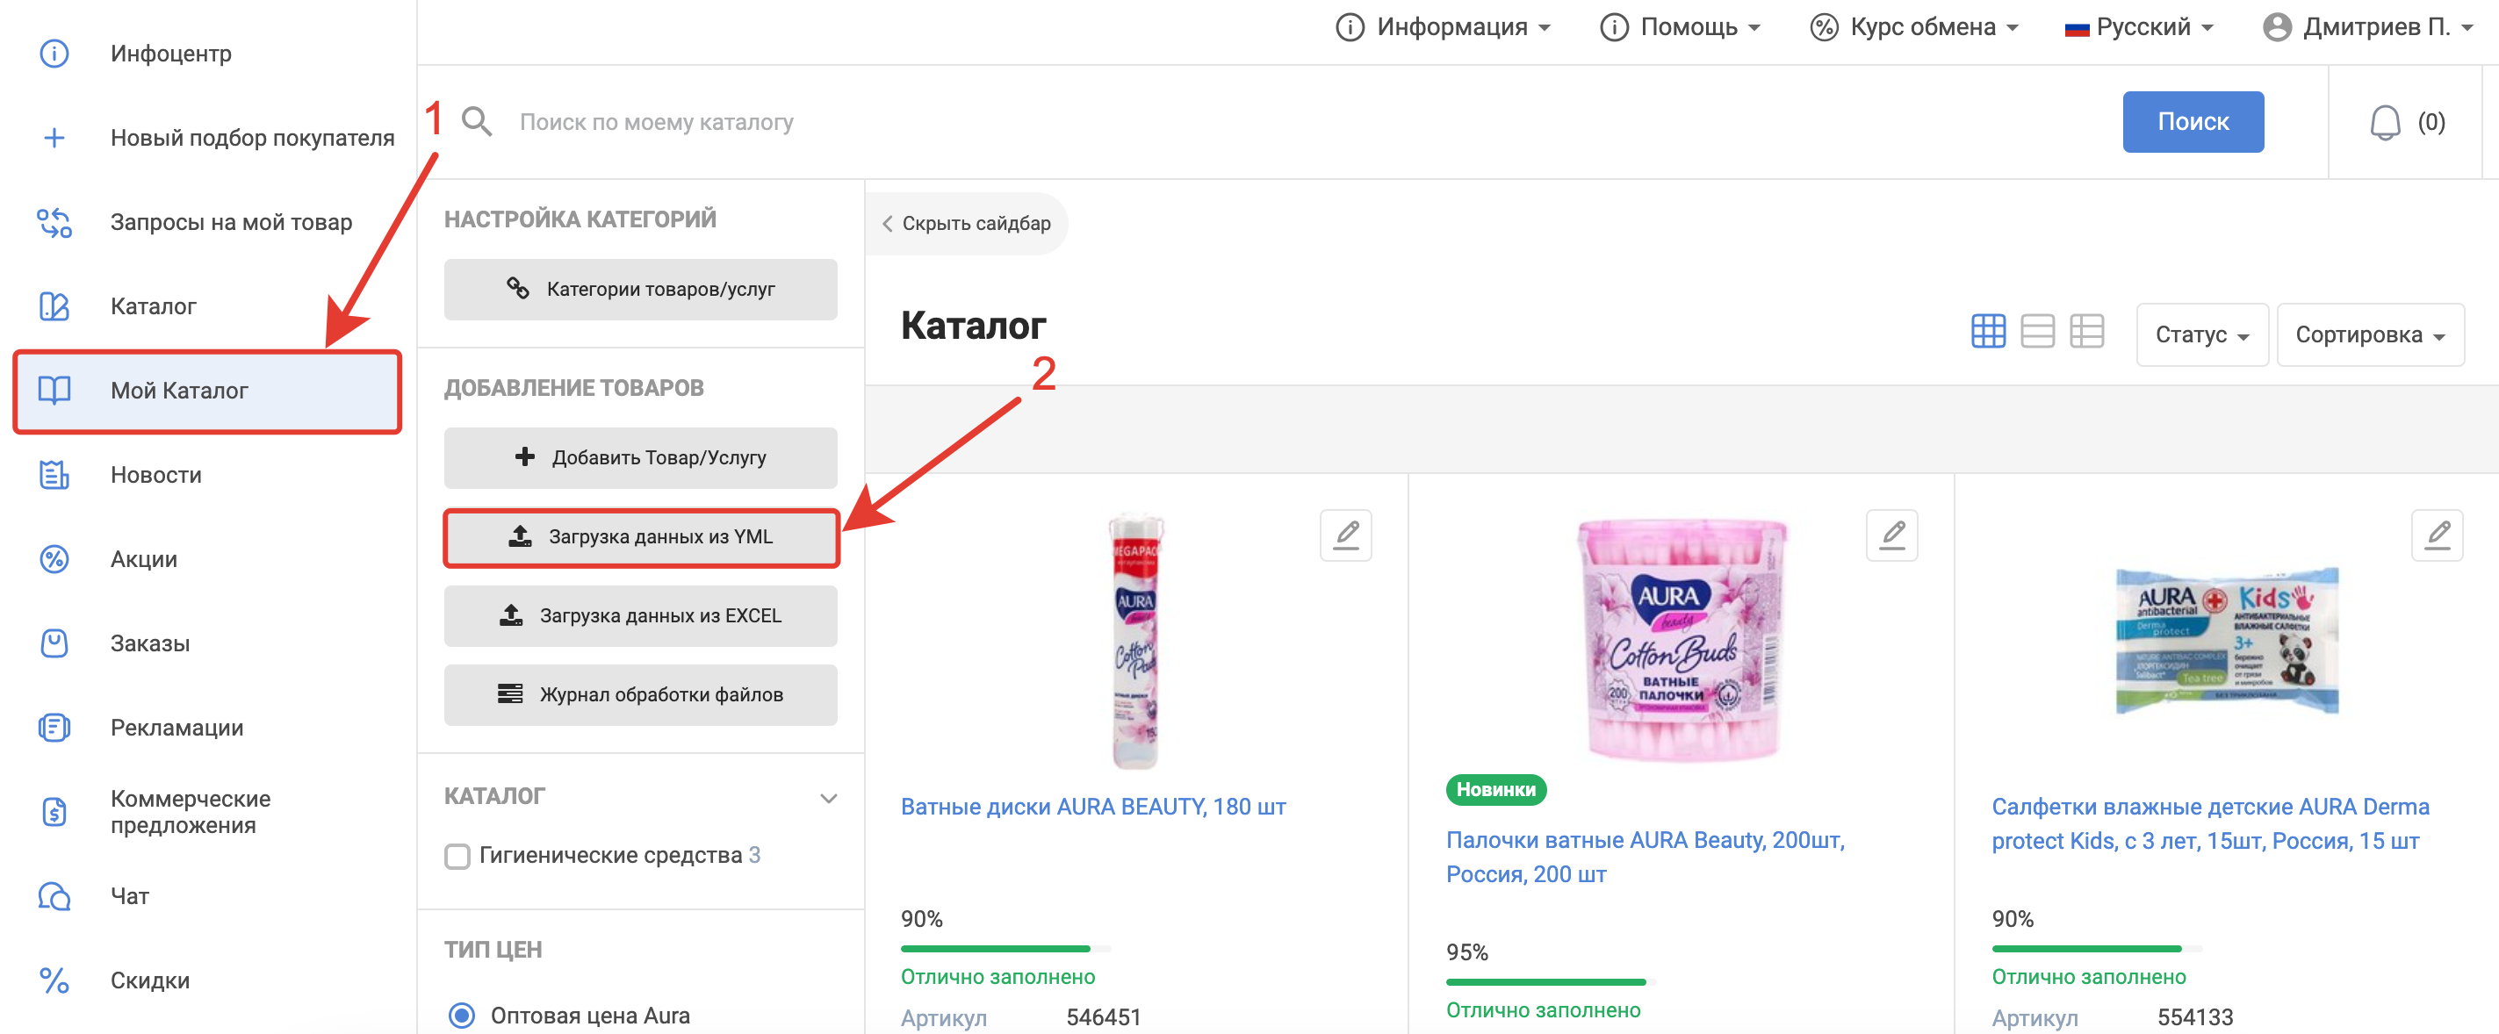
Task: Switch to table view layout icon
Action: (x=2085, y=332)
